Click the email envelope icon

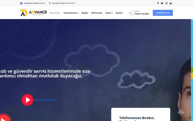click(21, 3)
